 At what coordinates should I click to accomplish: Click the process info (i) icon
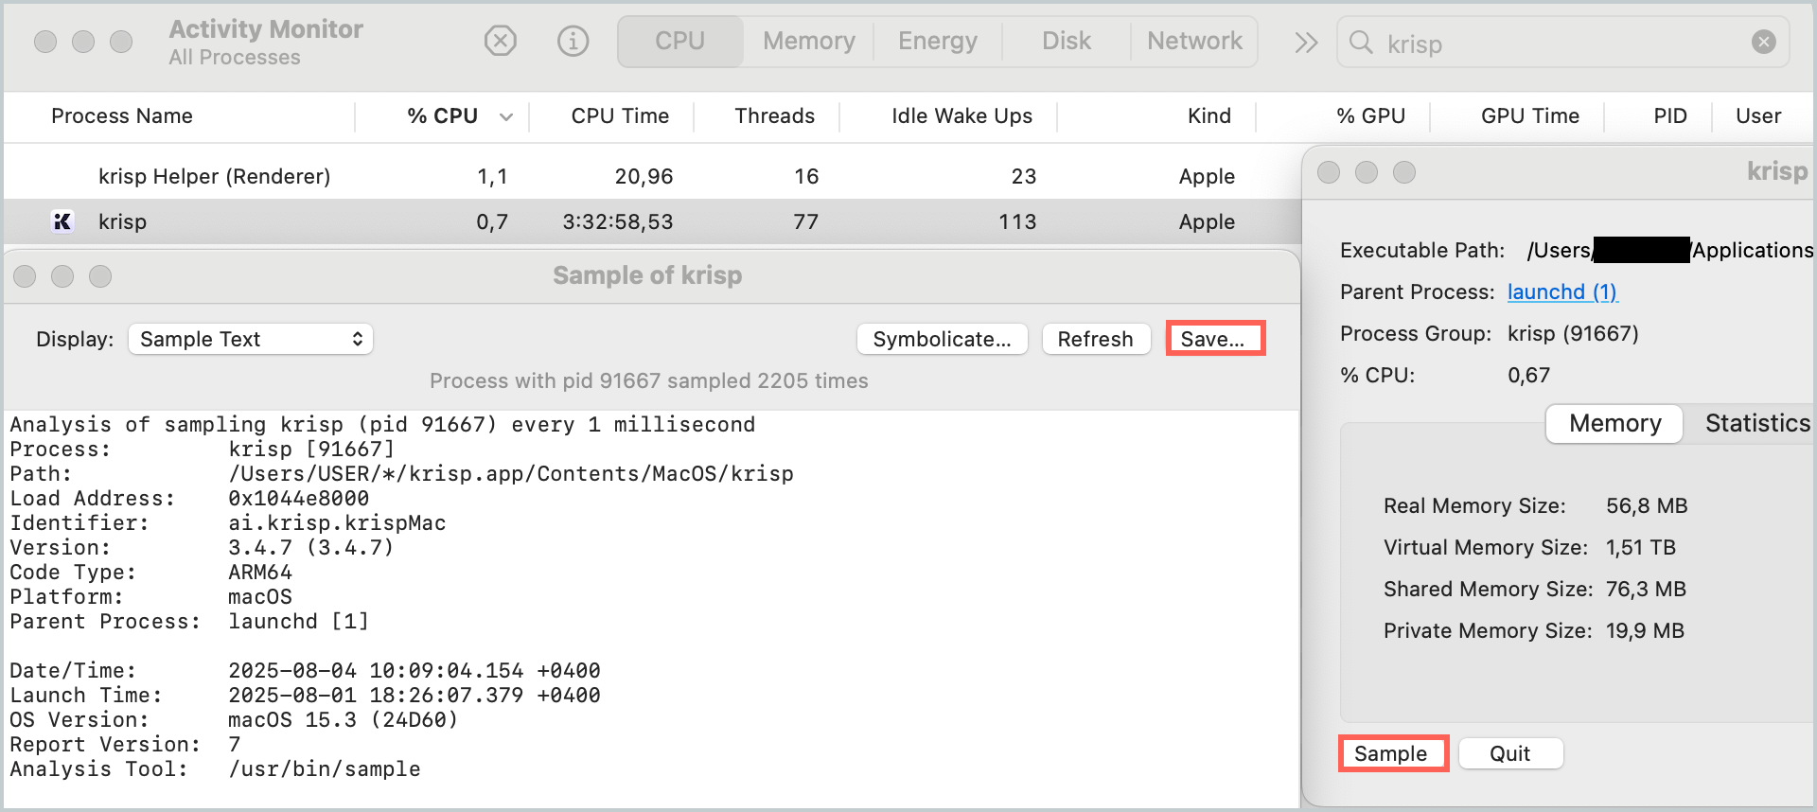(573, 42)
